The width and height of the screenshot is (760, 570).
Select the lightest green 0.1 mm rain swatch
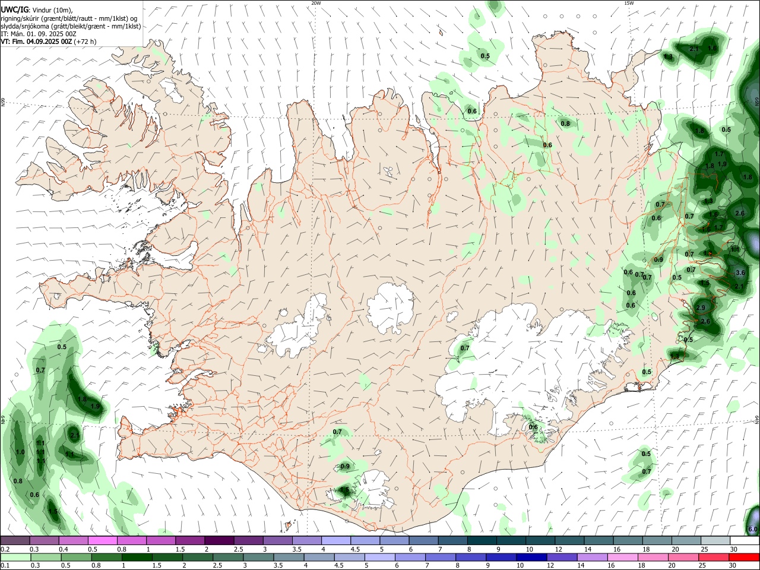point(15,557)
